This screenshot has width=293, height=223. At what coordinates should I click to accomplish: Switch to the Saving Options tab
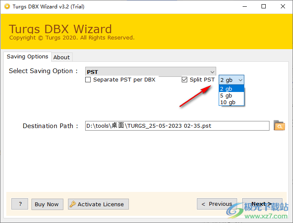click(27, 56)
